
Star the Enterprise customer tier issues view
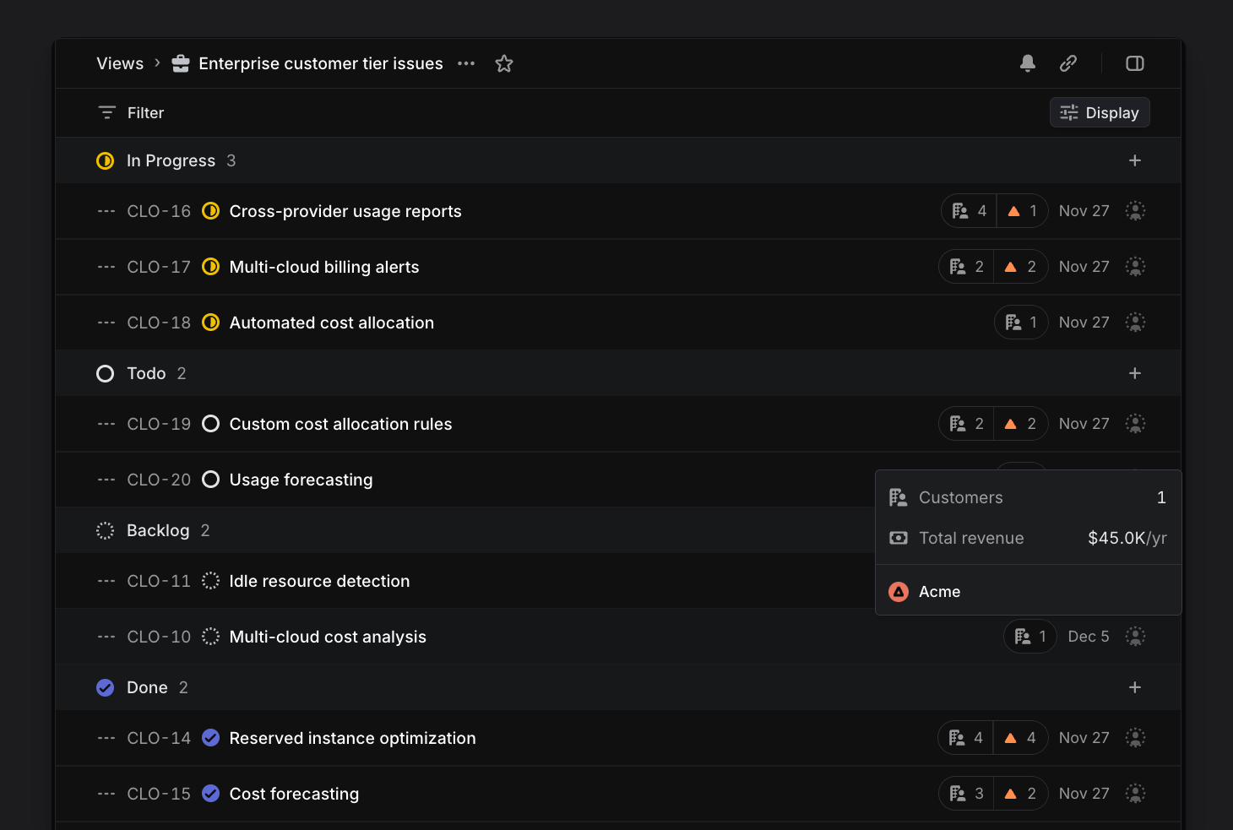pos(504,62)
